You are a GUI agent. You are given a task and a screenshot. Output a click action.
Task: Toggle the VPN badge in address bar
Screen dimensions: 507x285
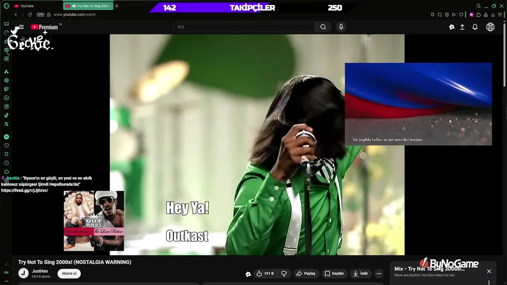click(x=40, y=15)
